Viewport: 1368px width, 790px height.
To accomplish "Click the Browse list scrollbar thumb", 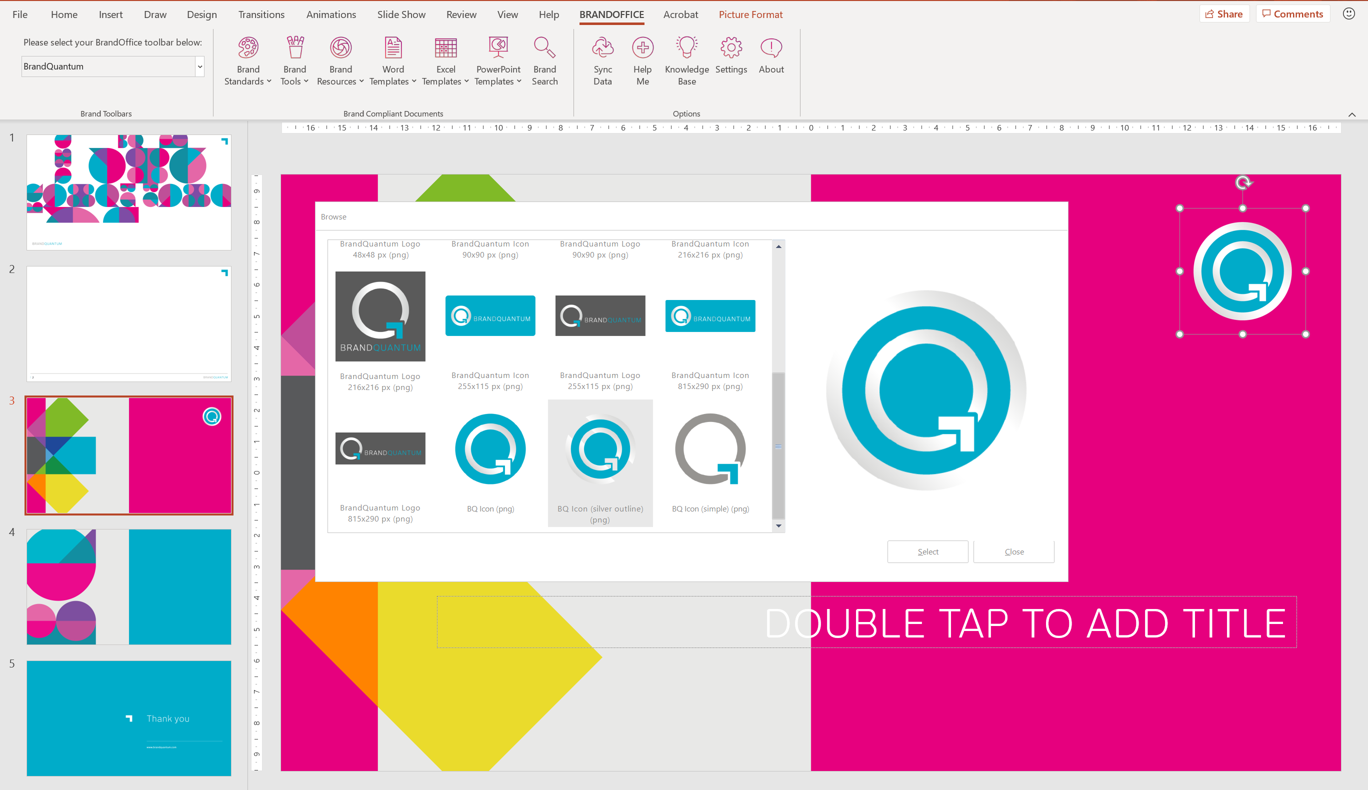I will click(778, 446).
